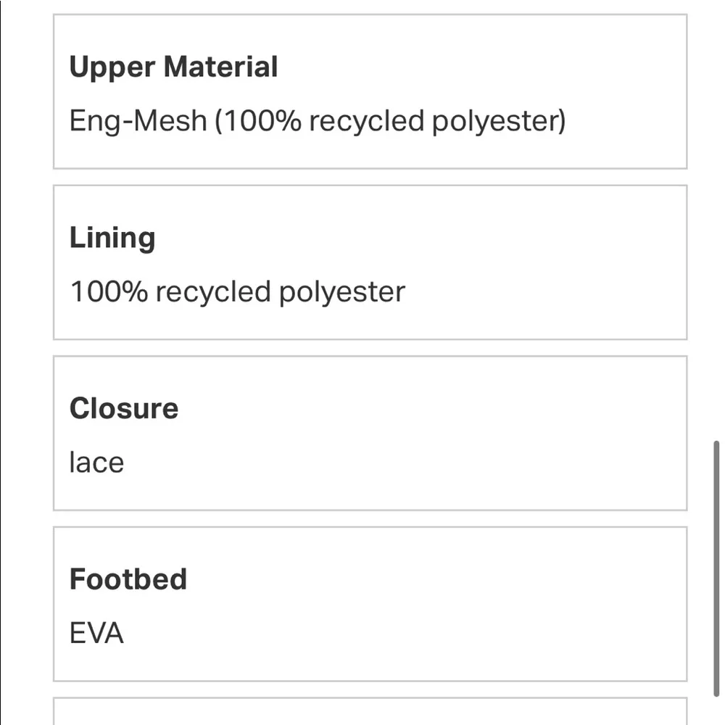The height and width of the screenshot is (725, 725).
Task: Click the word "Eng-Mesh" in Upper Material
Action: (138, 120)
